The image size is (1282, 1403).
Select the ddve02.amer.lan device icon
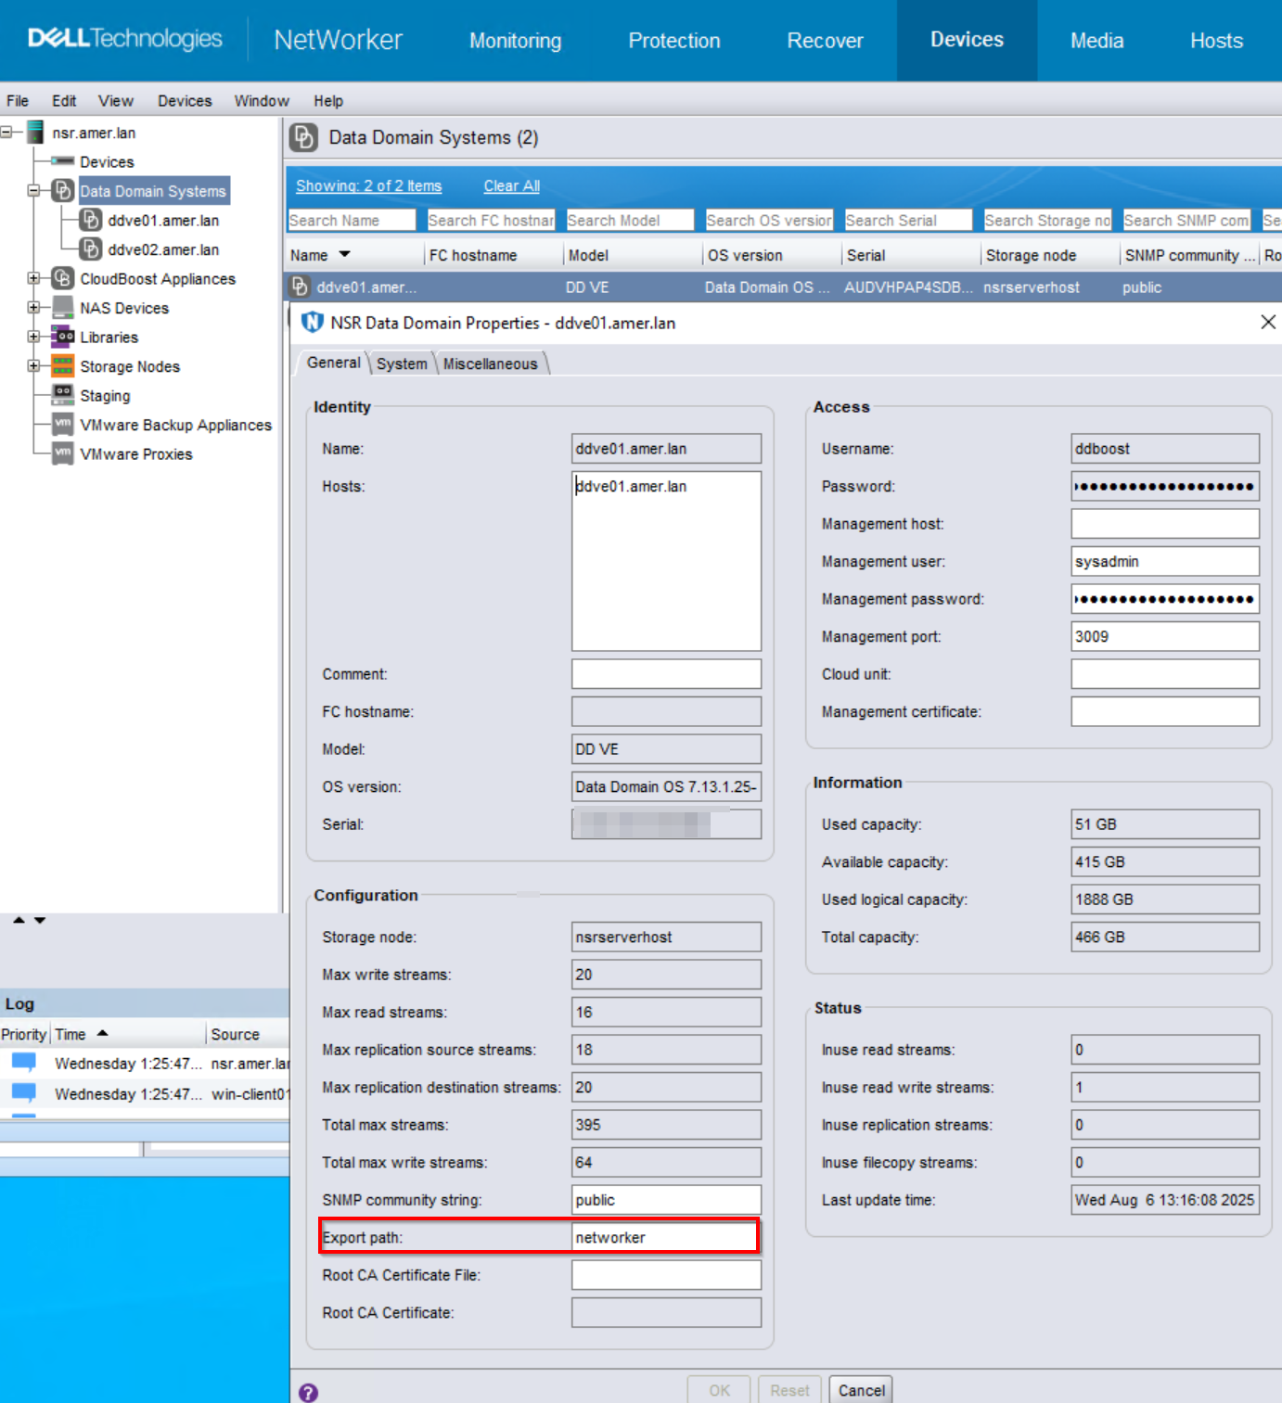(x=90, y=249)
